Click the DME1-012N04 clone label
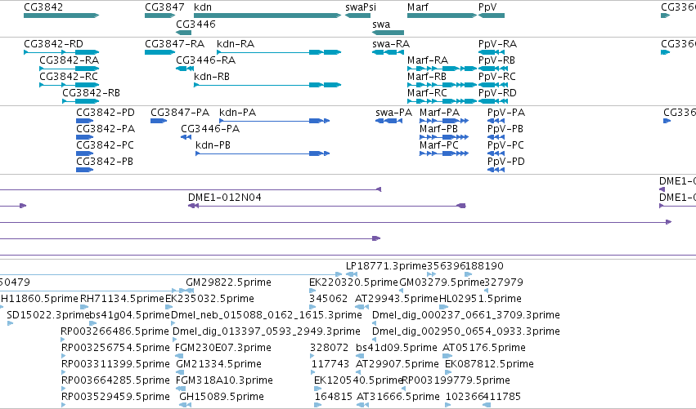The height and width of the screenshot is (409, 696). [x=225, y=198]
